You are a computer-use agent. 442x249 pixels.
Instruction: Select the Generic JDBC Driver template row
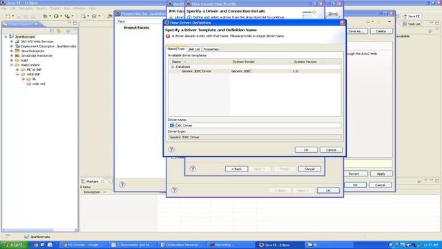[x=254, y=71]
